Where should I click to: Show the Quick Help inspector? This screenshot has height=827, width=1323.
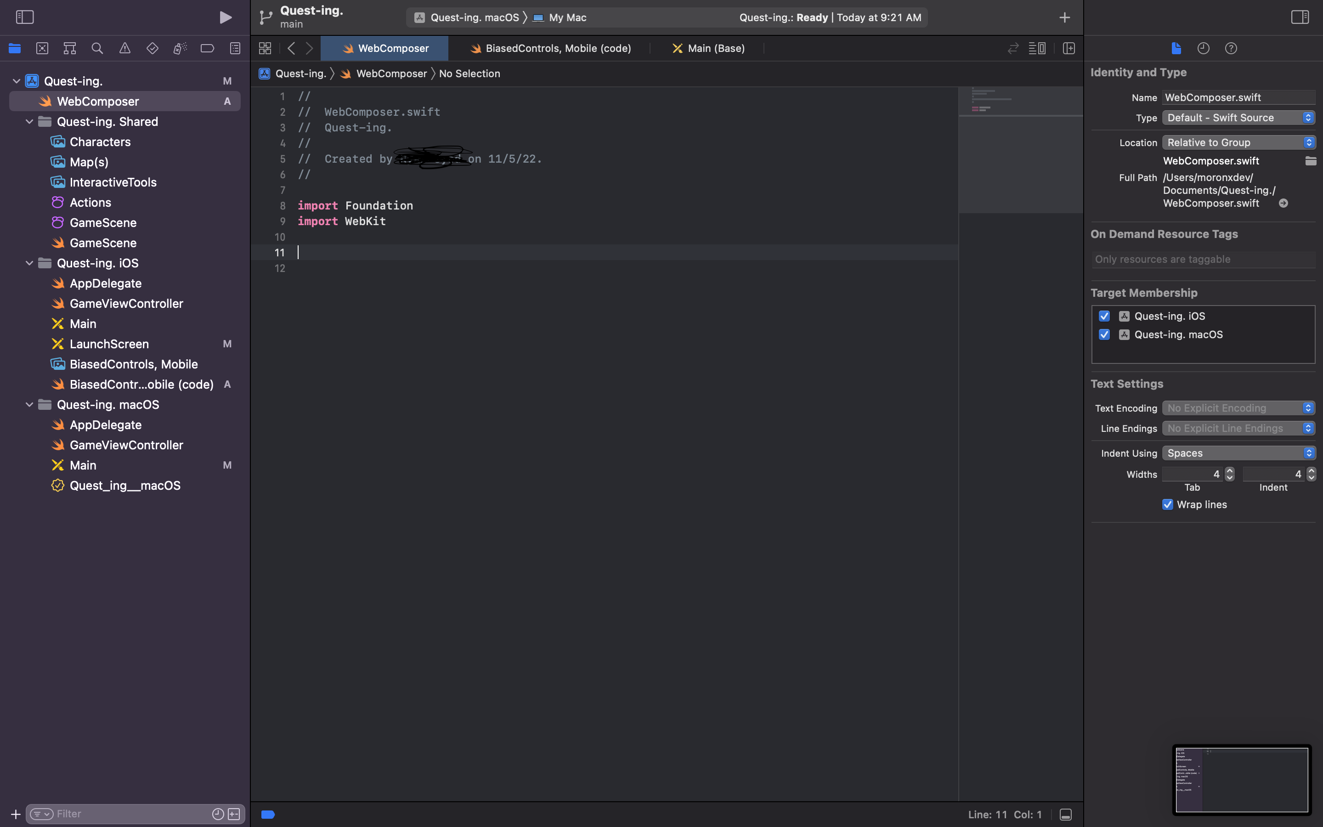[1231, 48]
